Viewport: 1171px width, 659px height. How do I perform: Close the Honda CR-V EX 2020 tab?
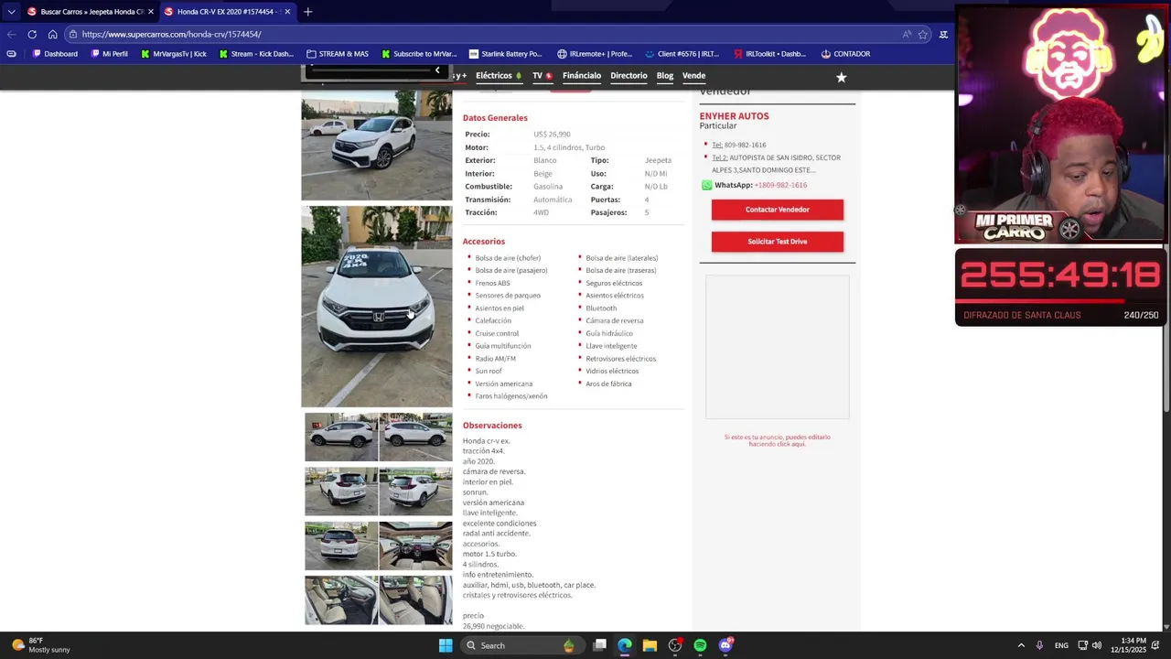(x=287, y=12)
